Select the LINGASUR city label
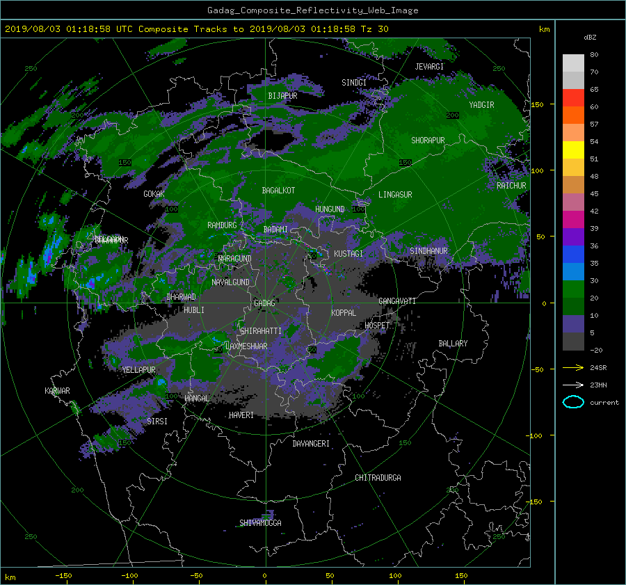 pos(395,195)
